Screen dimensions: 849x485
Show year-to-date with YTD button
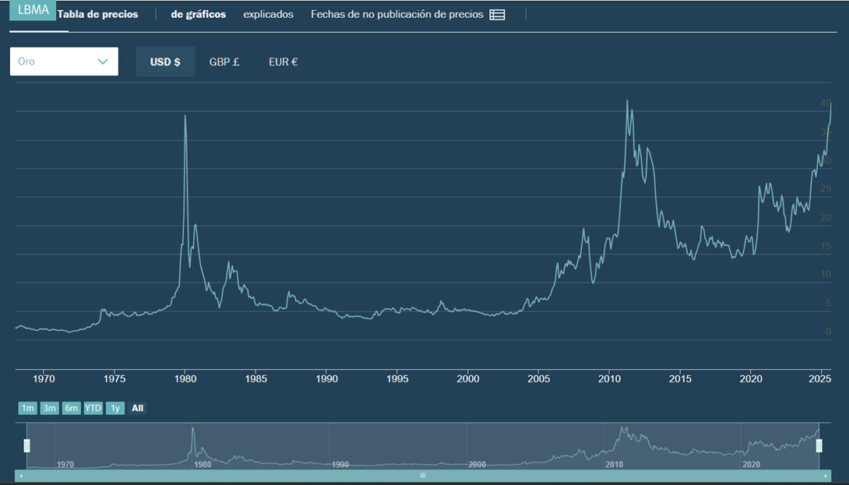[93, 408]
